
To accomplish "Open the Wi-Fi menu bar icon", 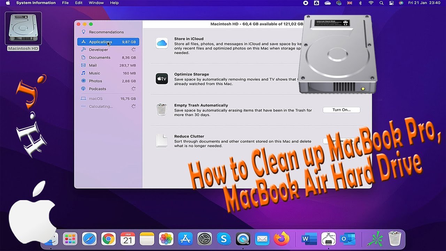I will coord(371,3).
